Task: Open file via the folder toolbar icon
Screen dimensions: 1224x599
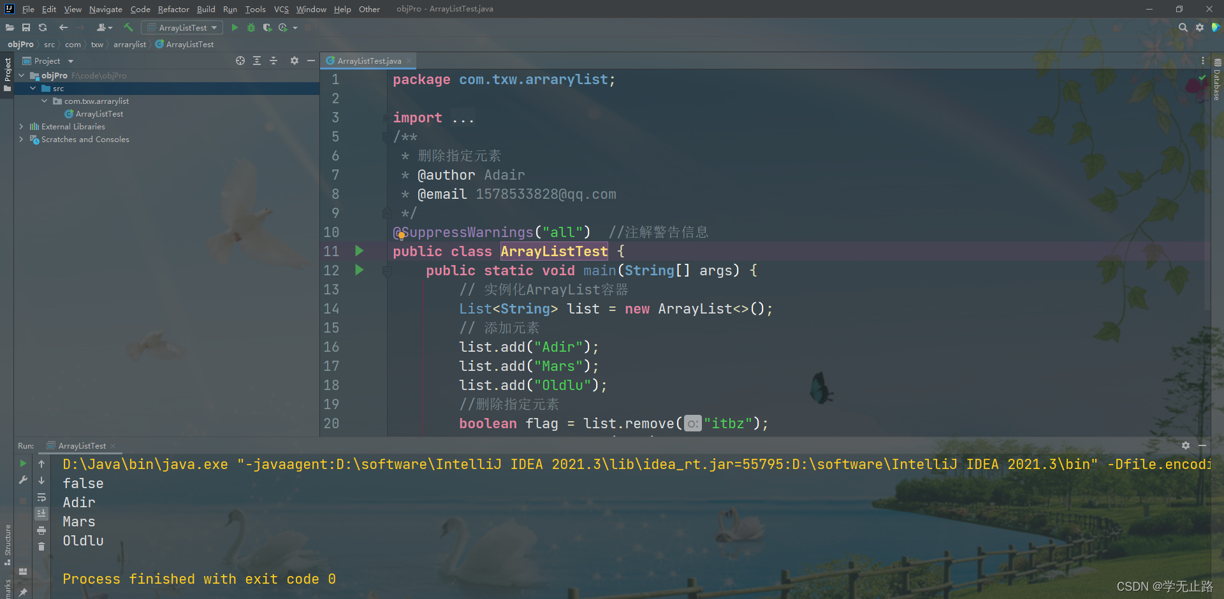Action: (x=10, y=27)
